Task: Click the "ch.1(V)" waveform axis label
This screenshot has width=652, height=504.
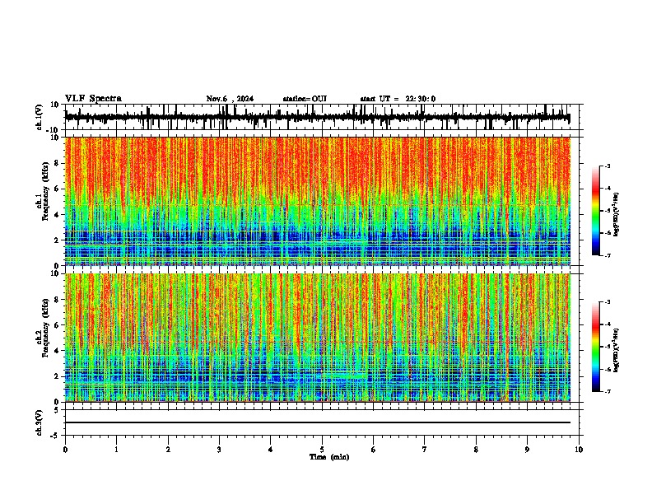Action: (x=40, y=117)
